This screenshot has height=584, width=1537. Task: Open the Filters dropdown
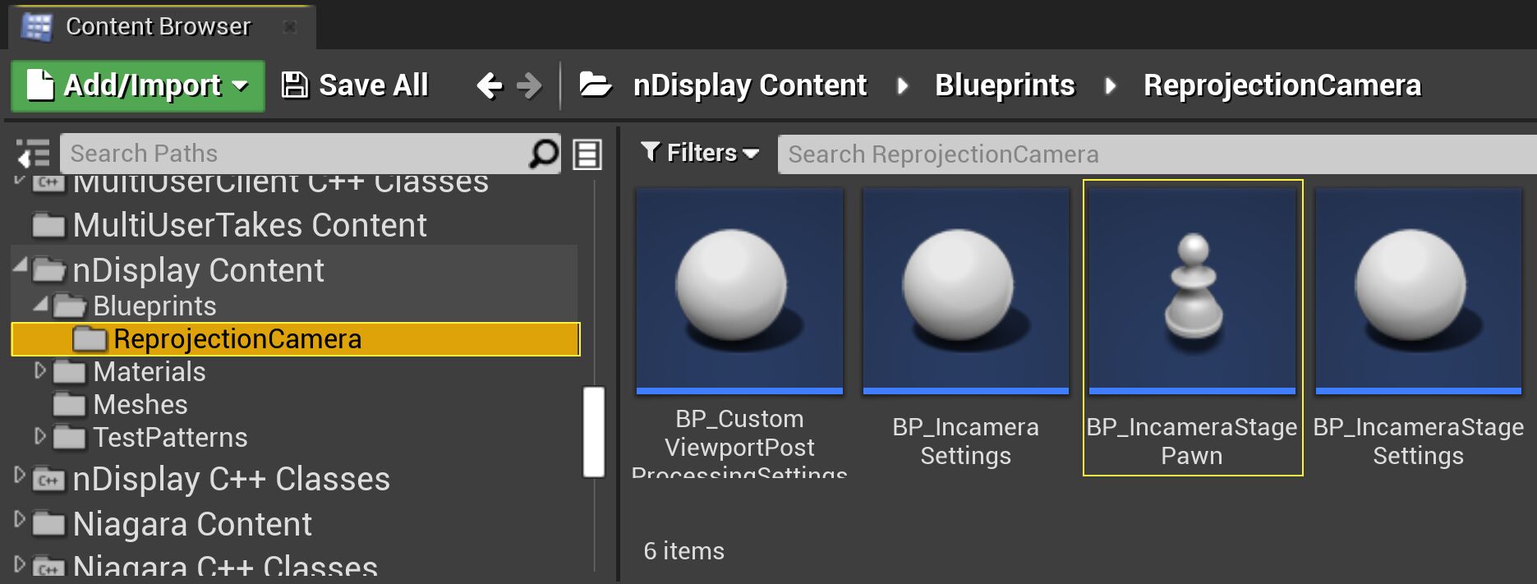coord(700,154)
